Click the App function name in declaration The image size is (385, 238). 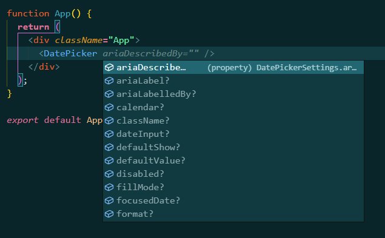[62, 13]
